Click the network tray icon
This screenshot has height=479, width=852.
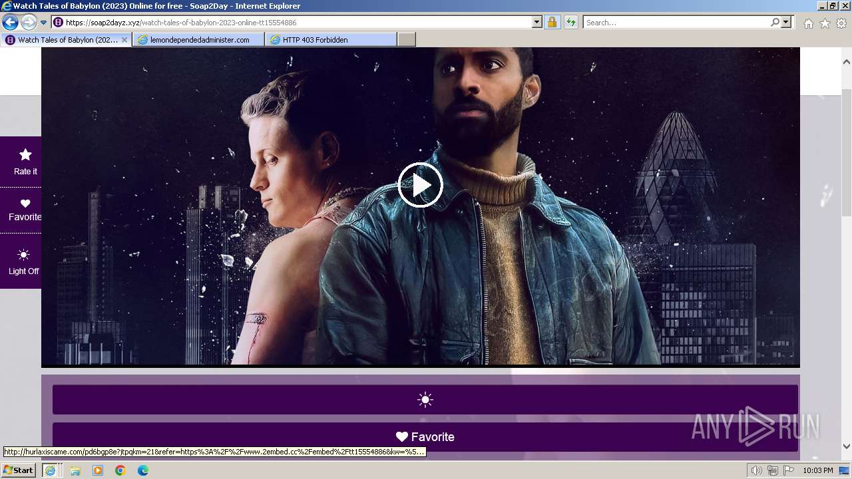pyautogui.click(x=772, y=470)
